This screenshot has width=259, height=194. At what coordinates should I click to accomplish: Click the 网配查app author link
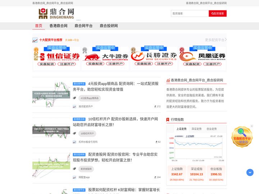pos(84,177)
